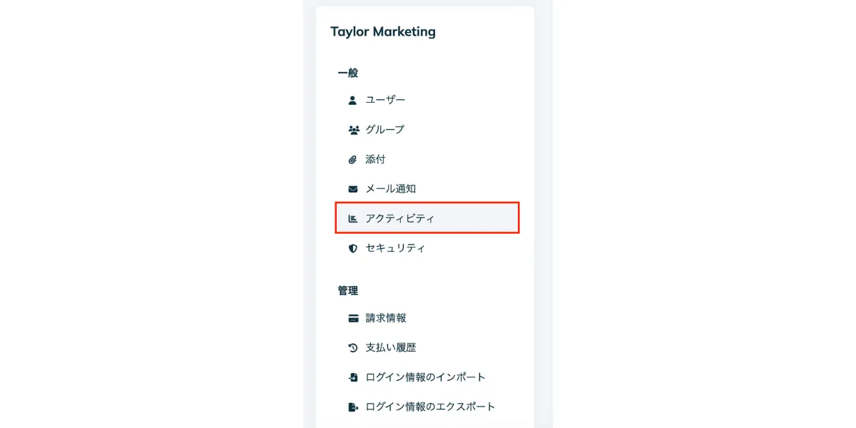
Task: Go to the グループ settings page
Action: (x=384, y=130)
